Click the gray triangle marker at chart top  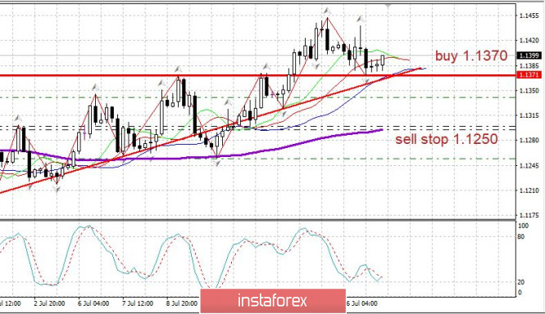tap(388, 6)
